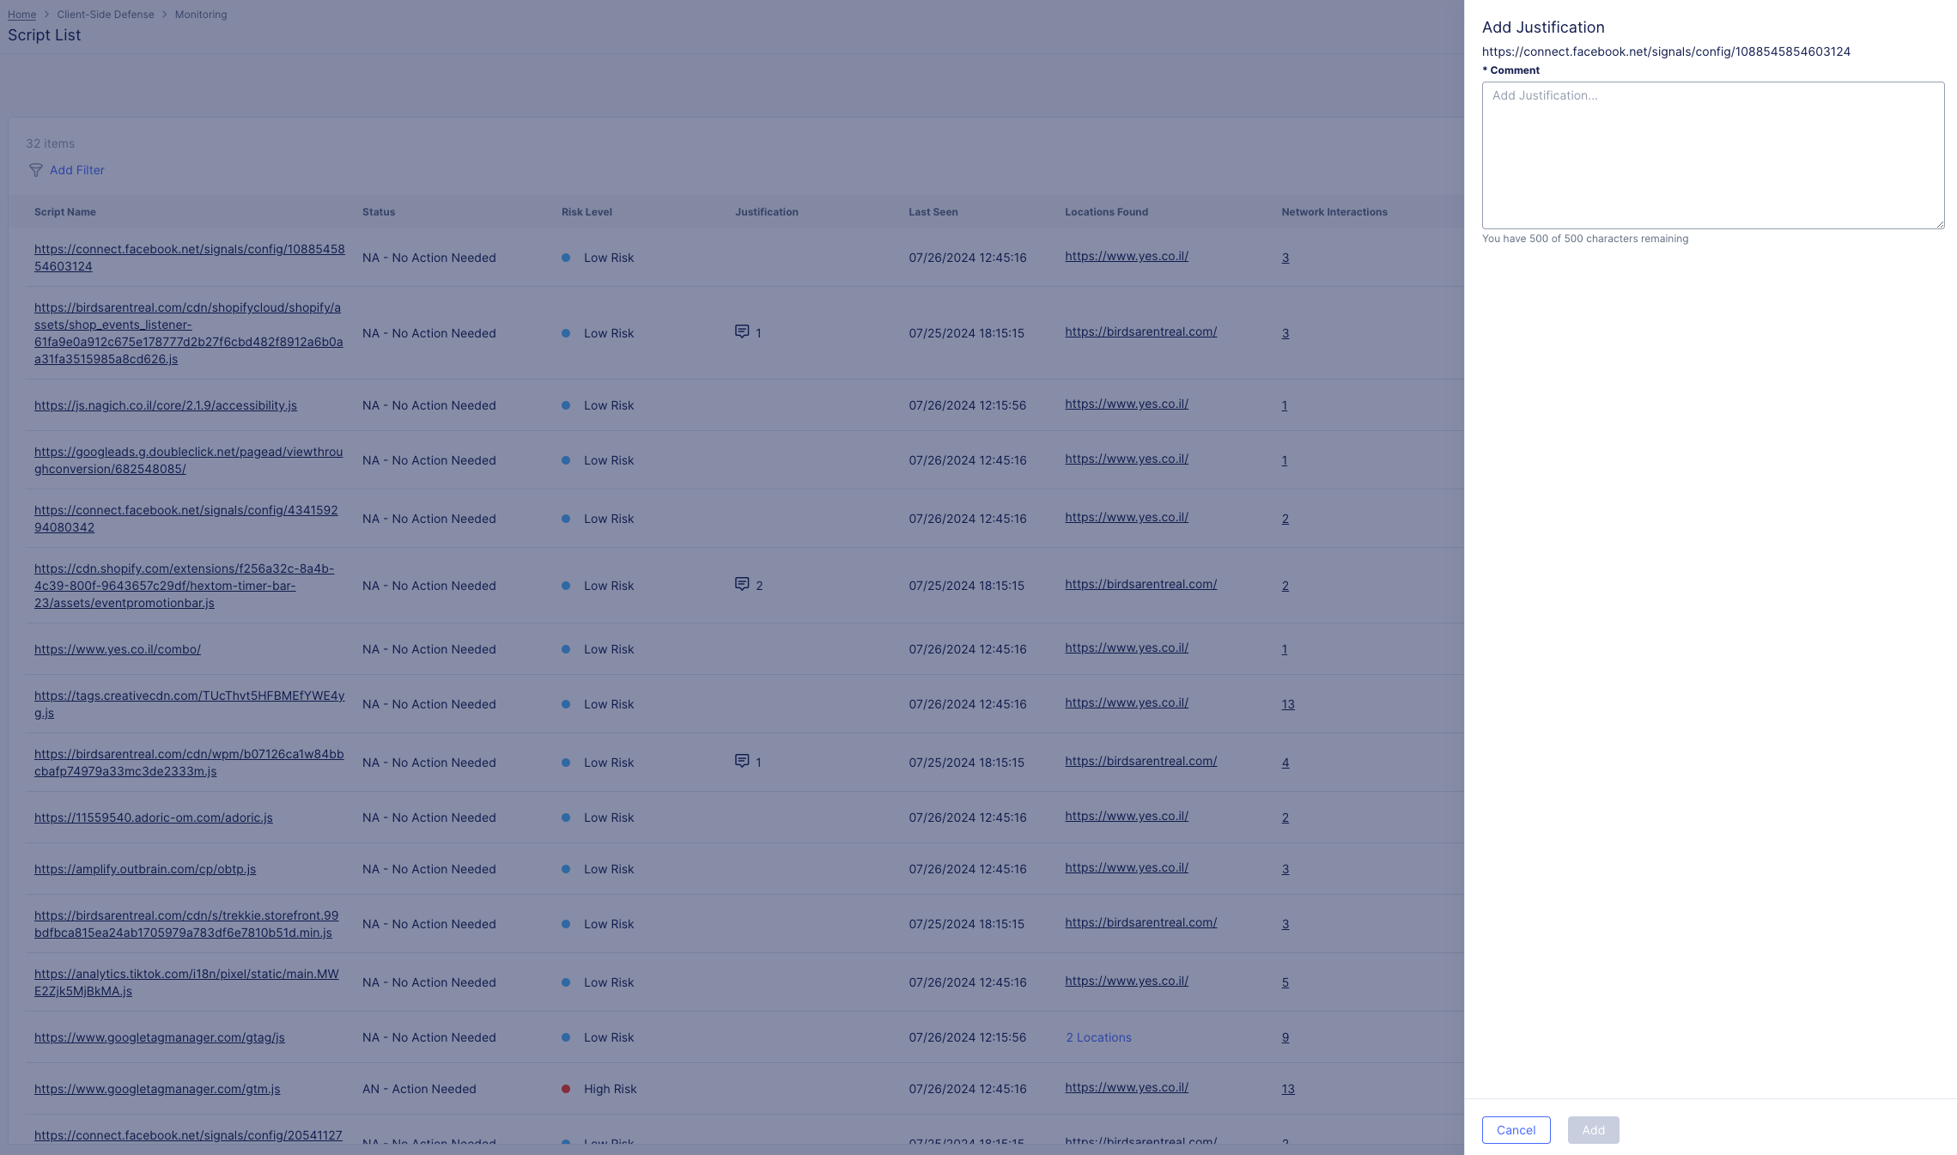Open 13 network interactions for creativecdn script
The width and height of the screenshot is (1957, 1155).
(x=1287, y=704)
